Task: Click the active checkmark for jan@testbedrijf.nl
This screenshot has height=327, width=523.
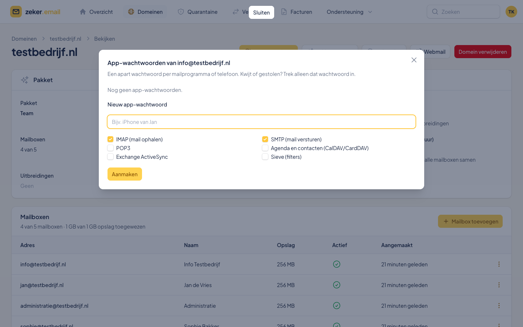Action: click(x=337, y=285)
